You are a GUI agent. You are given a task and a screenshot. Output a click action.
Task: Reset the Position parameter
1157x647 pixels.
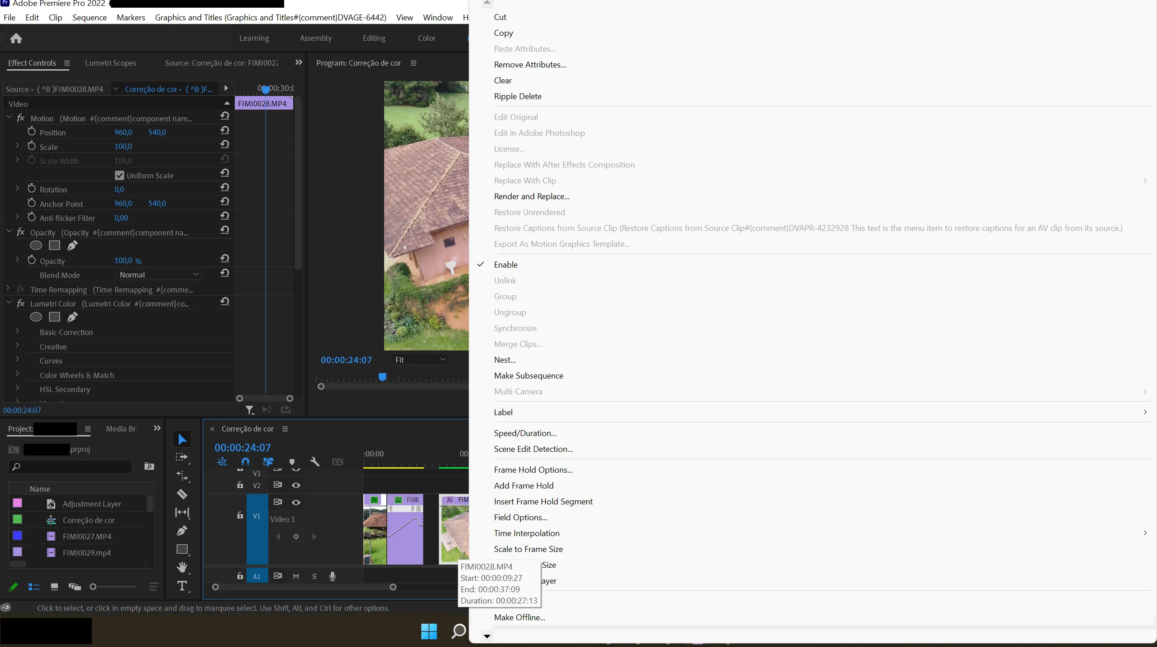[x=225, y=131]
